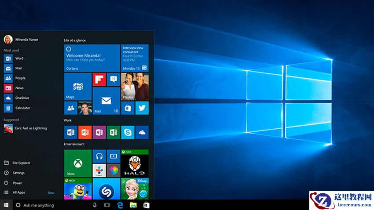Screen dimensions: 374x210
Task: Open the messaging tile next to Flipboard
Action: click(x=114, y=80)
